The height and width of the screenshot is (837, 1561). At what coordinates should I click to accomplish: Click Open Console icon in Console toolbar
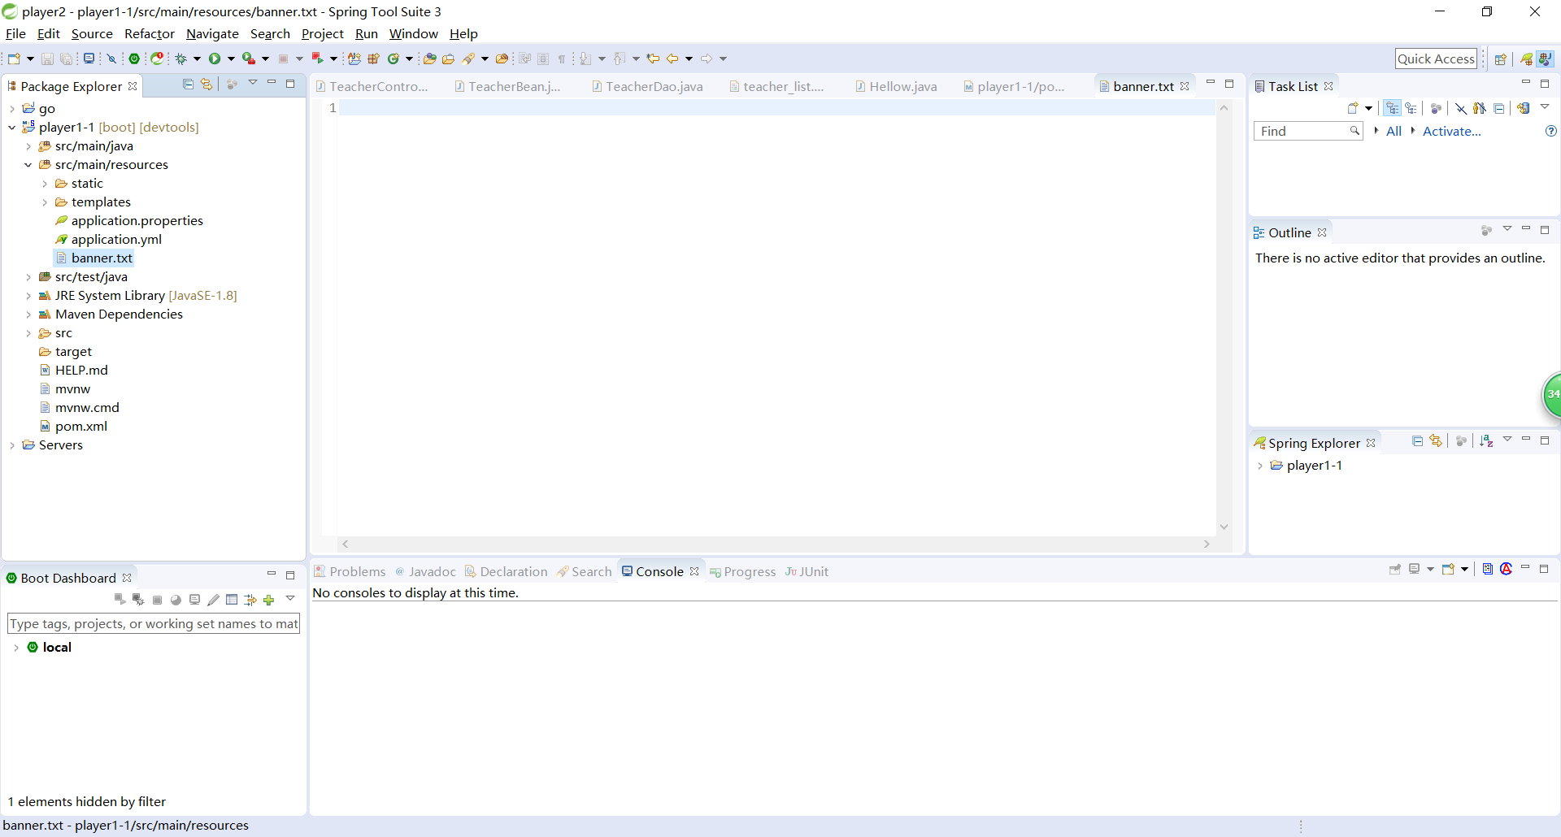click(x=1448, y=570)
